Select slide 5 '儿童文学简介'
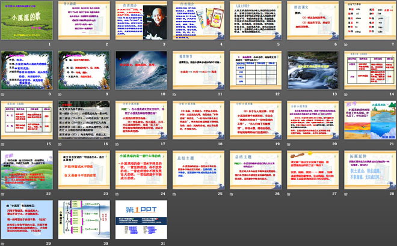Image resolution: width=397 pixels, height=246 pixels. pyautogui.click(x=256, y=20)
